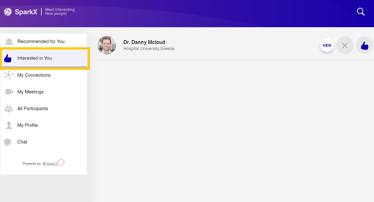The height and width of the screenshot is (202, 374).
Task: View All Participants list
Action: pyautogui.click(x=44, y=108)
